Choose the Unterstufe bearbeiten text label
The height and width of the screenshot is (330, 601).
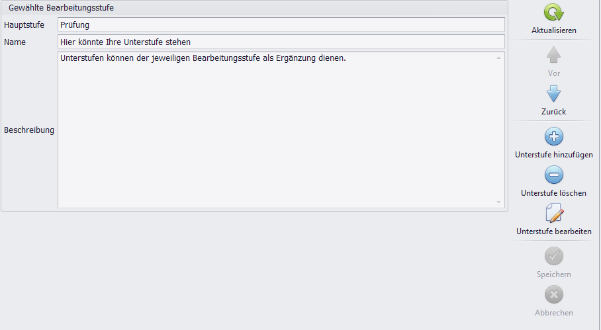pyautogui.click(x=553, y=232)
